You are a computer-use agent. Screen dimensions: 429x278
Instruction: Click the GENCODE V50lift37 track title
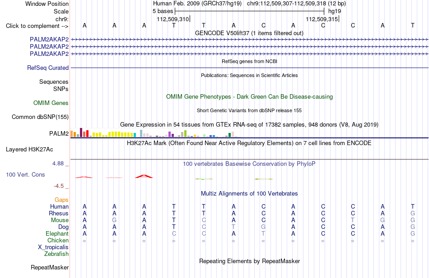coord(249,33)
